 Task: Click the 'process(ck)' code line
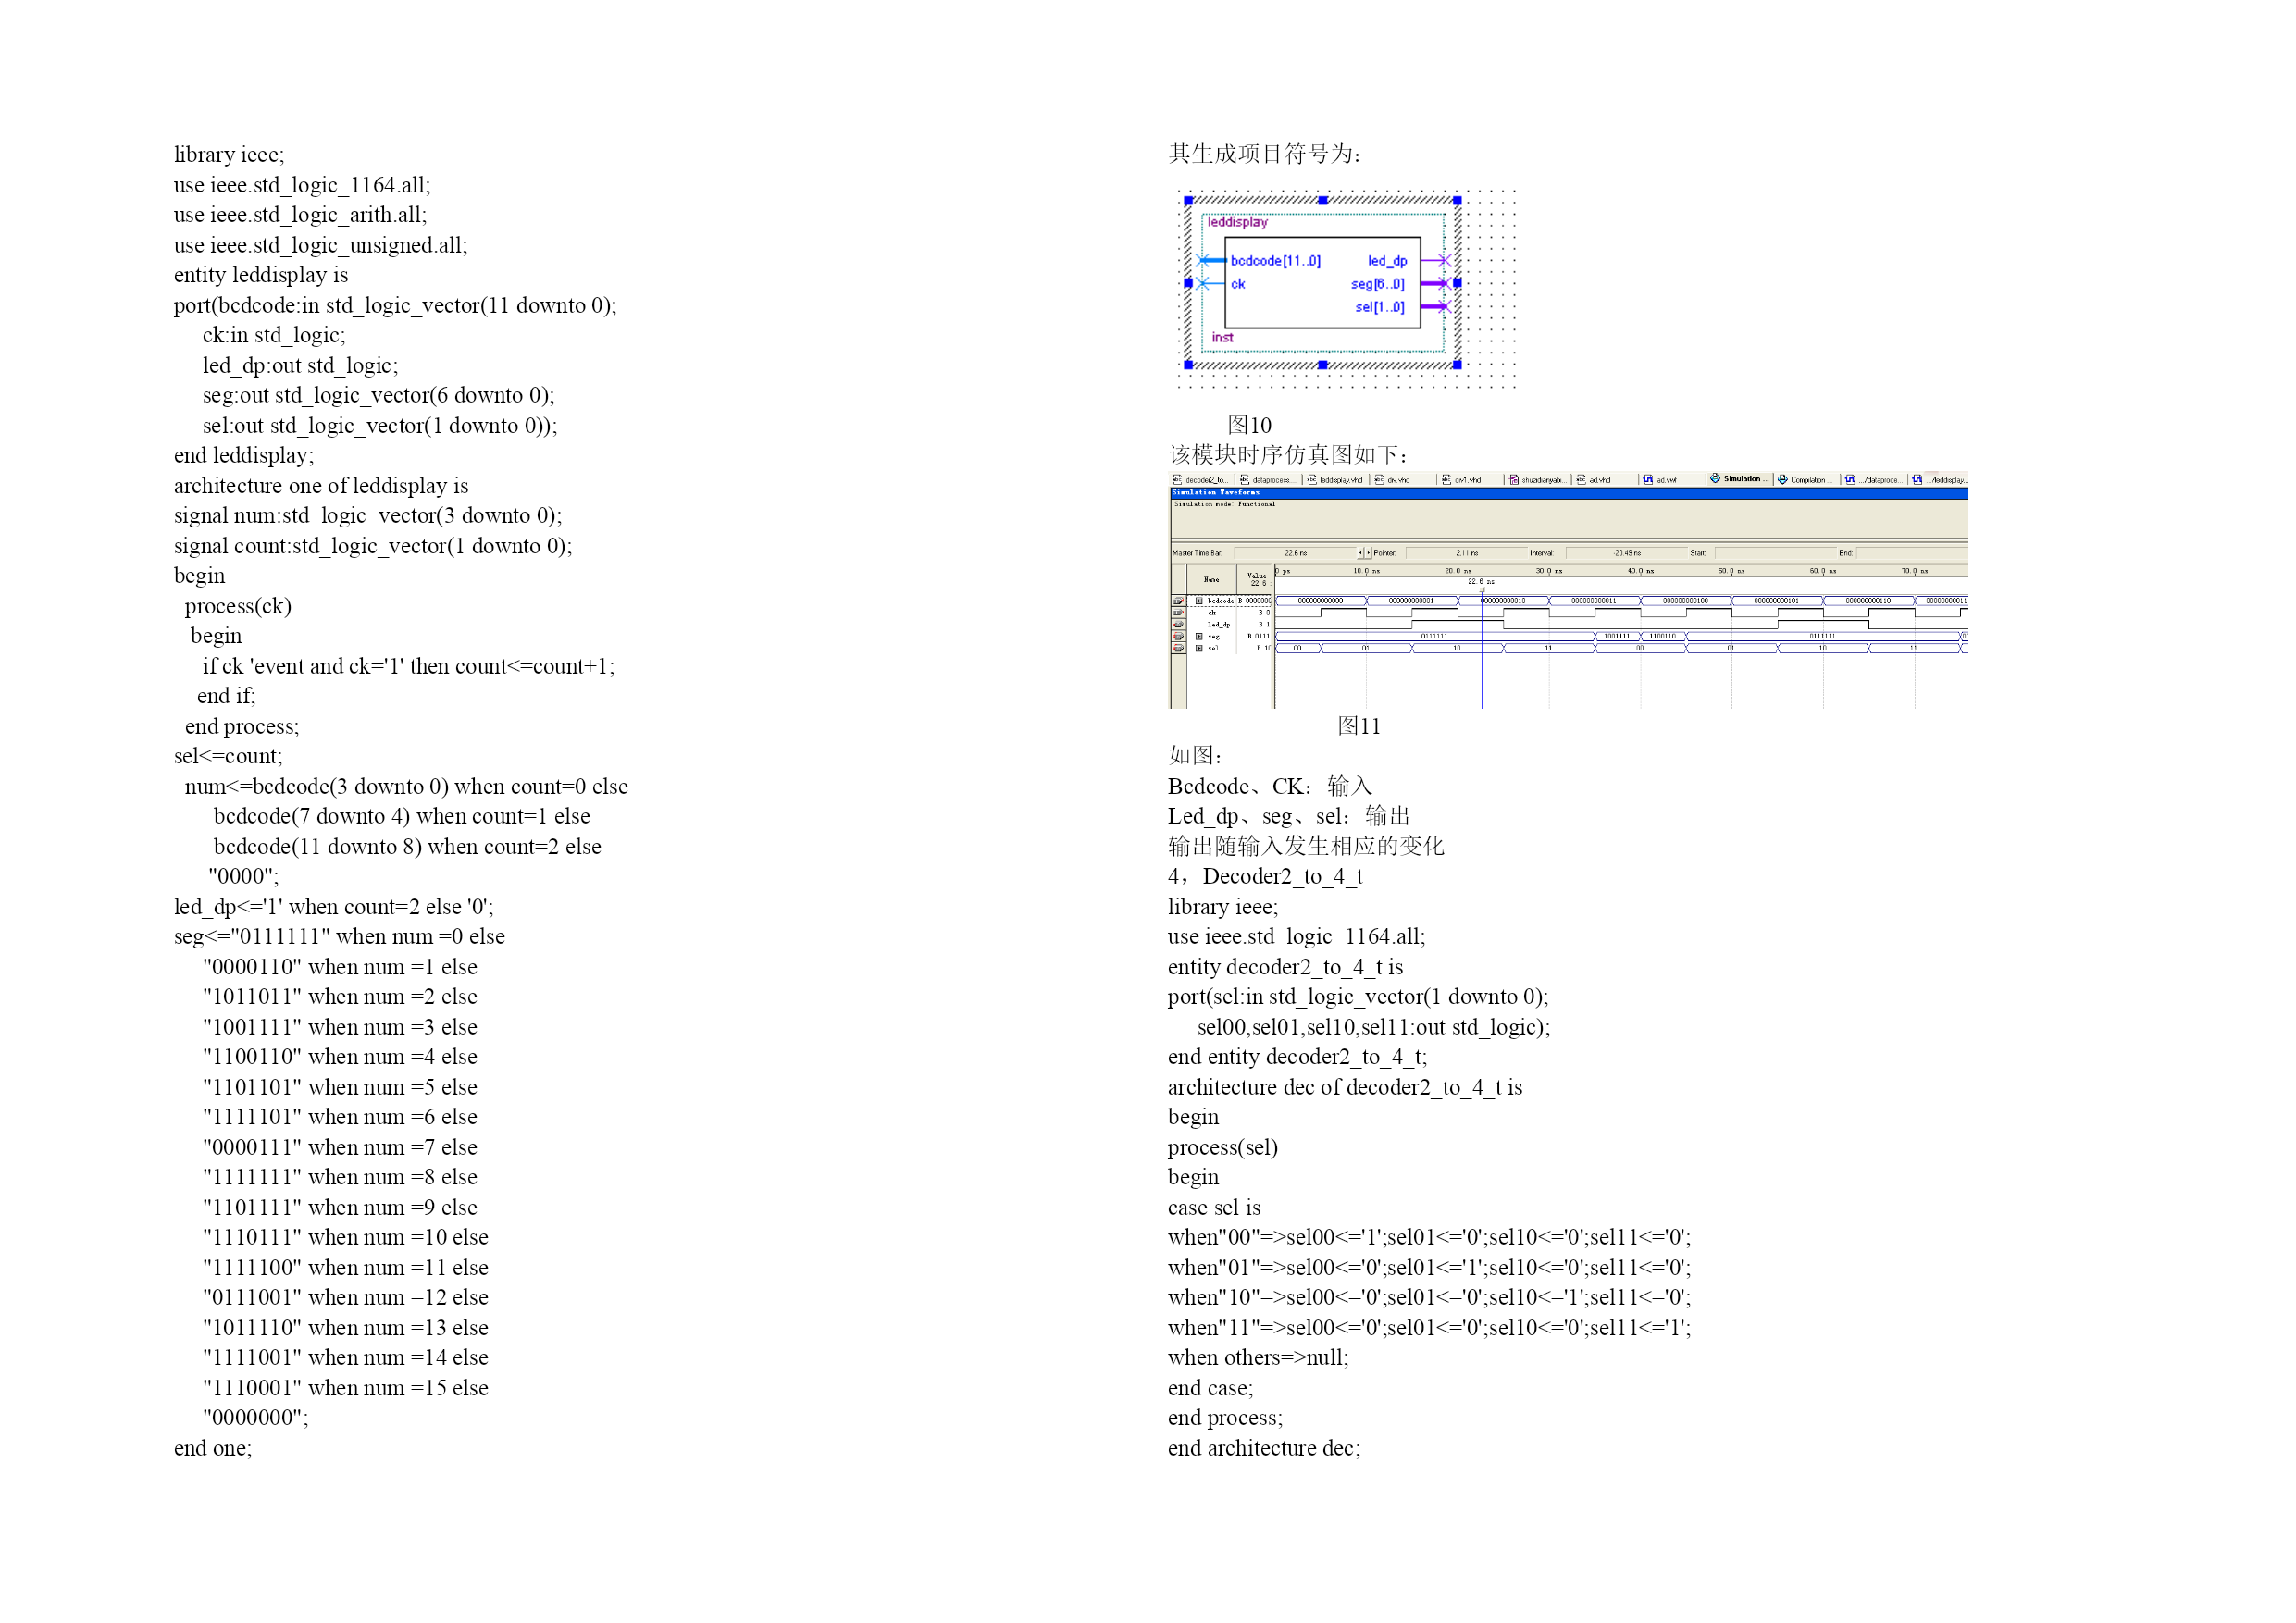238,606
